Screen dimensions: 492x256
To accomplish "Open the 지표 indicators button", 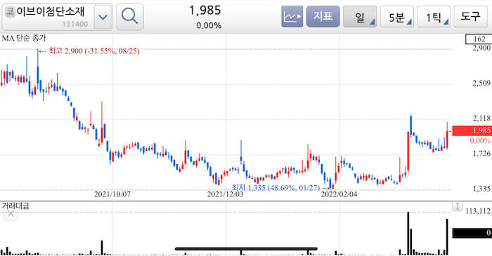I will coord(323,17).
